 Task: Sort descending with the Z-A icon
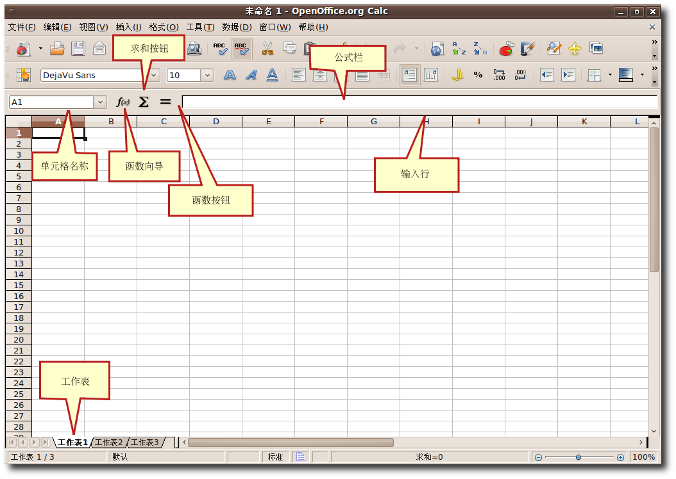[x=480, y=49]
